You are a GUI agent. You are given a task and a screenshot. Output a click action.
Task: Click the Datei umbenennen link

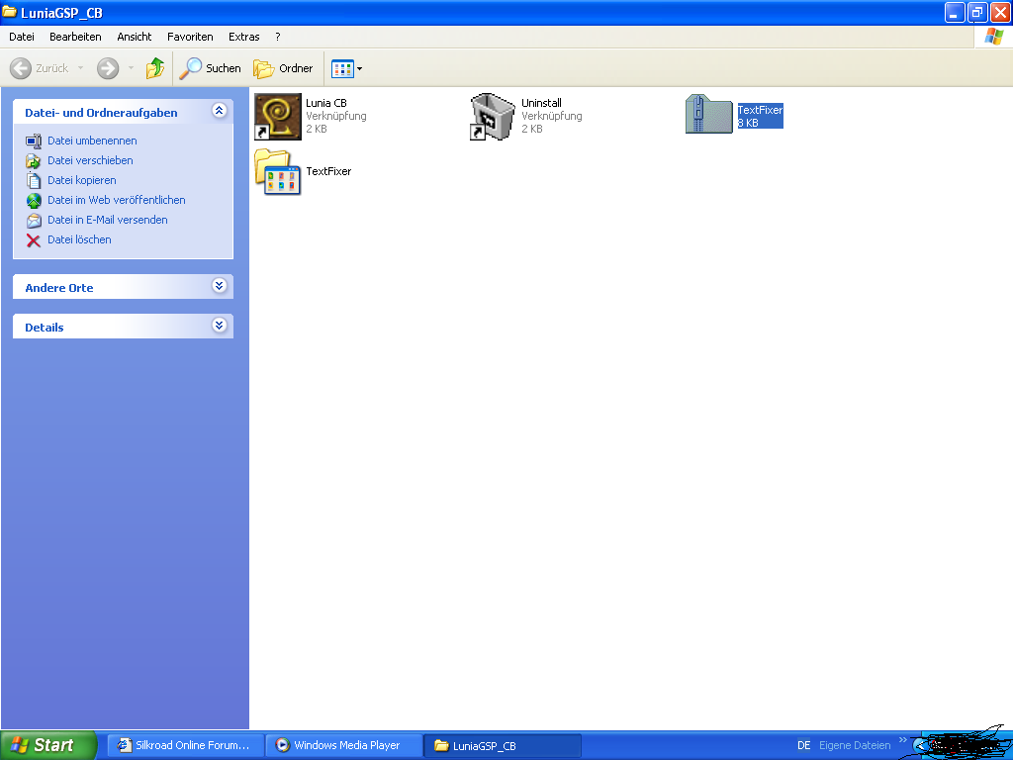click(92, 141)
